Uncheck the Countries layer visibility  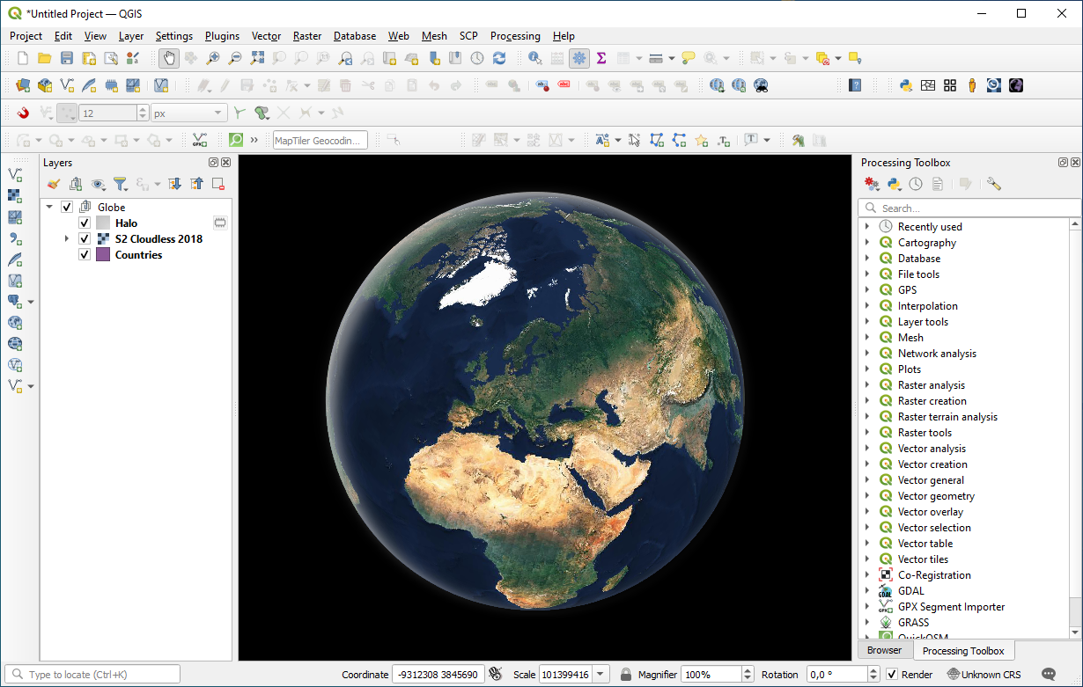(85, 254)
